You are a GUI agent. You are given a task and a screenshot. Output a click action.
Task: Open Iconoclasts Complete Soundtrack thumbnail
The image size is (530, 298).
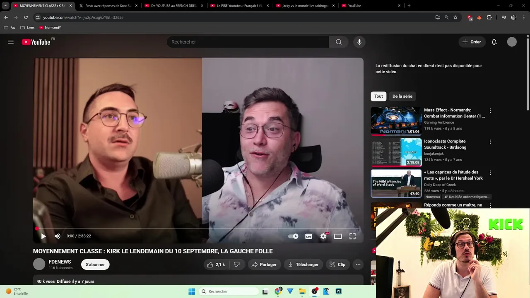pos(396,152)
